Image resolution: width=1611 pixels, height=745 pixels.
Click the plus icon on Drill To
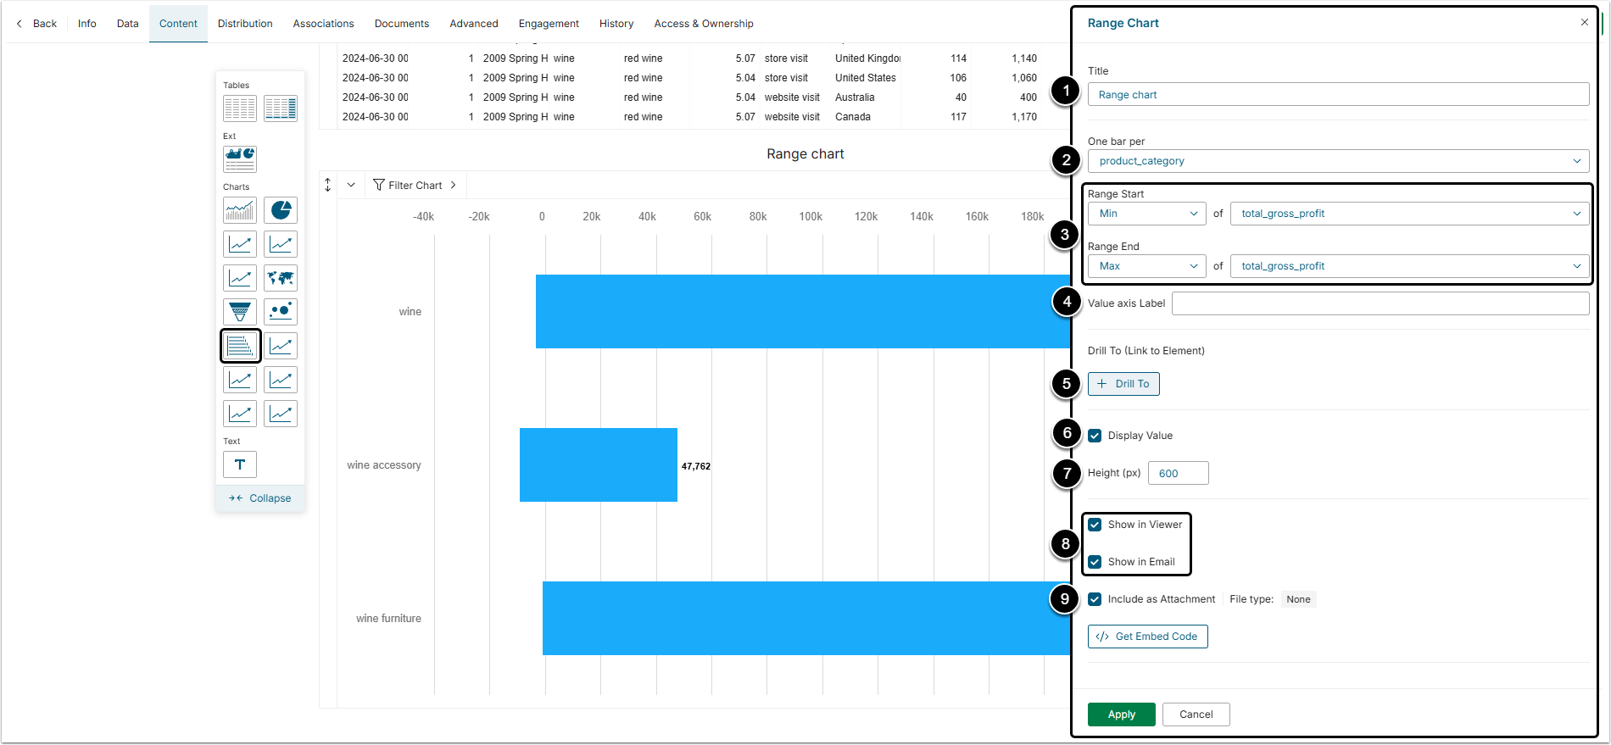(1102, 384)
